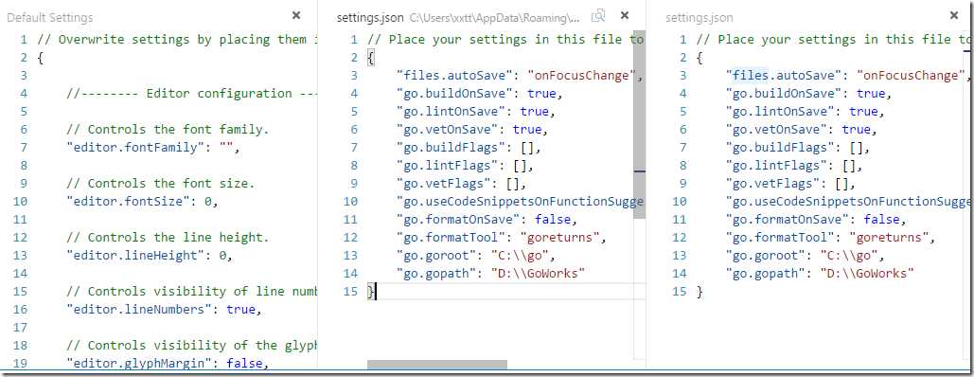
Task: Click the "editor.lineHeight" key in Default Settings
Action: 138,257
